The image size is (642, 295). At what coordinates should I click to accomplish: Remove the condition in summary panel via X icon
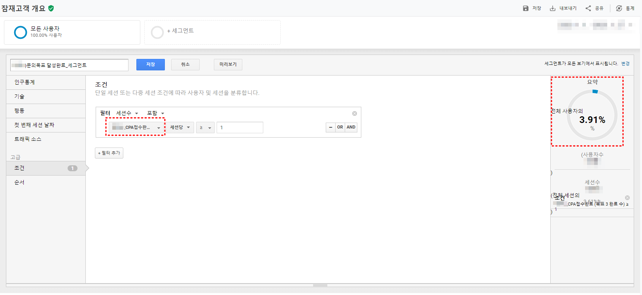pyautogui.click(x=627, y=198)
